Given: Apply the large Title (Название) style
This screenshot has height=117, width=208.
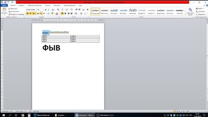Looking at the screenshot, I should pos(133,12).
